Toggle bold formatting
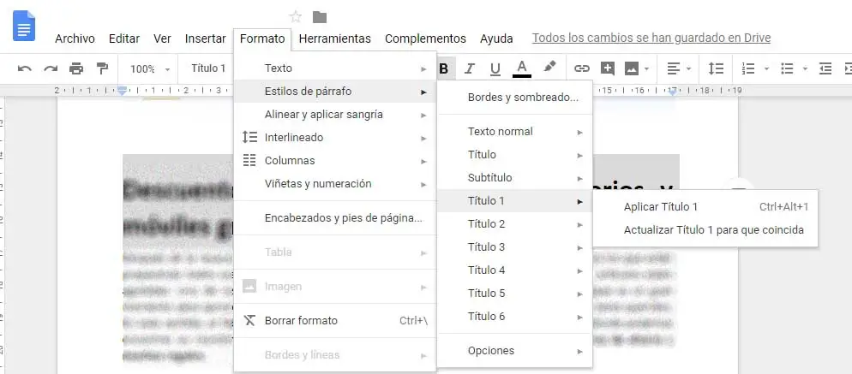This screenshot has width=852, height=374. tap(443, 68)
